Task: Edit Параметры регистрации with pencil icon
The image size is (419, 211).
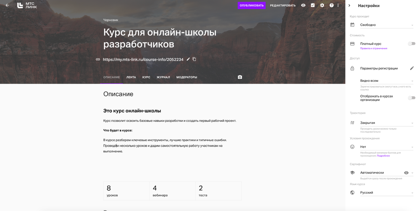Action: 412,68
